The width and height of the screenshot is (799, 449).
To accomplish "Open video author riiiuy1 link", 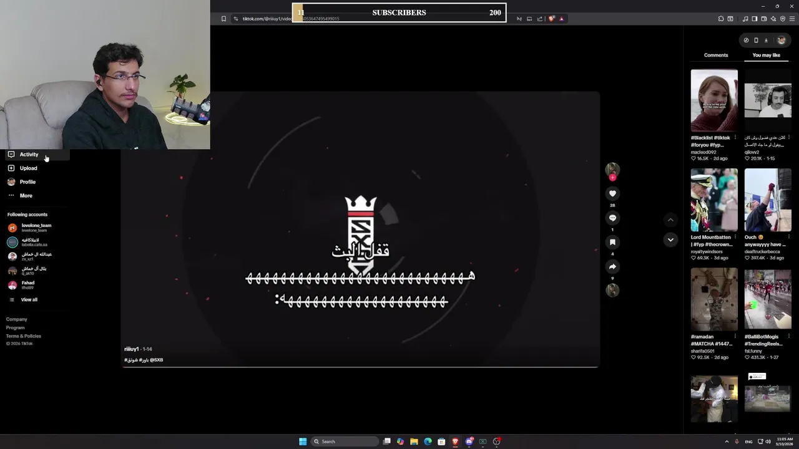I will pyautogui.click(x=131, y=349).
